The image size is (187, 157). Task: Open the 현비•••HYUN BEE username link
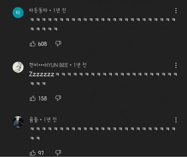click(x=49, y=65)
